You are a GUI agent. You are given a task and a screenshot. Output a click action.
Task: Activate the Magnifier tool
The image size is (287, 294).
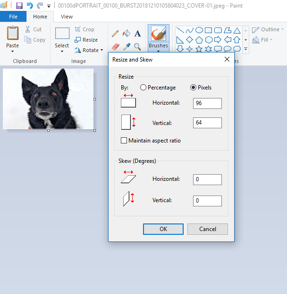coord(137,46)
